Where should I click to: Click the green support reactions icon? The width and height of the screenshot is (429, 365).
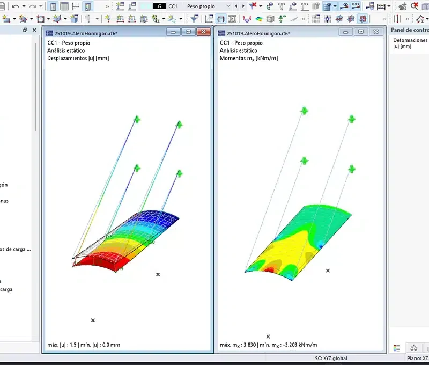tap(282, 19)
